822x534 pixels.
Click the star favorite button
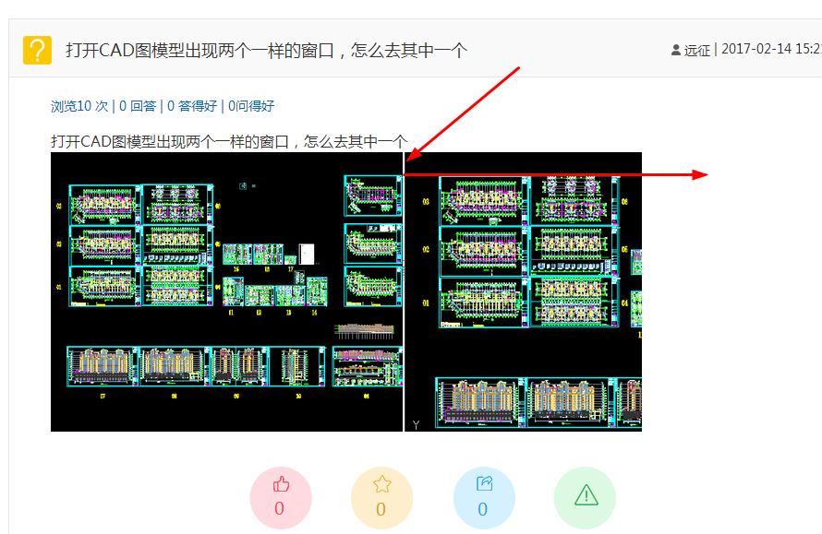[381, 497]
